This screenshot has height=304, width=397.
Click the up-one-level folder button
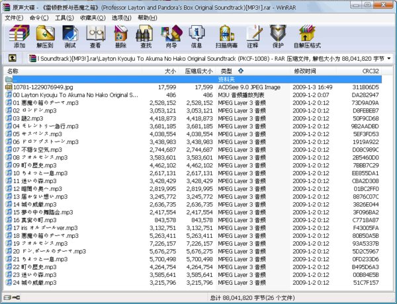(13, 58)
